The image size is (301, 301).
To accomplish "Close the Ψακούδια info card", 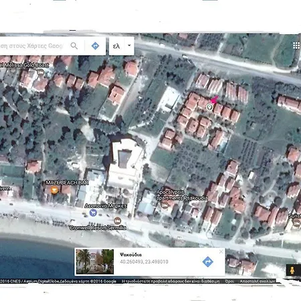I will point(221,252).
